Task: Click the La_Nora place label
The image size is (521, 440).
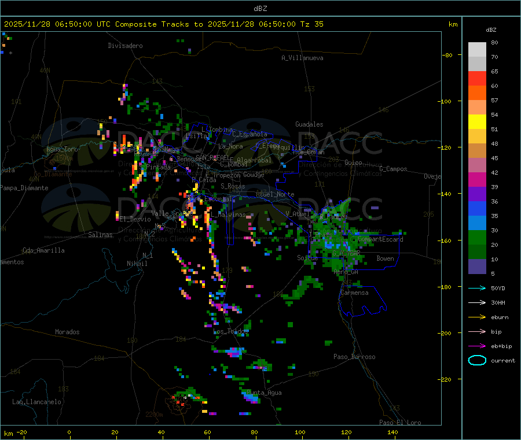Action: pos(230,146)
